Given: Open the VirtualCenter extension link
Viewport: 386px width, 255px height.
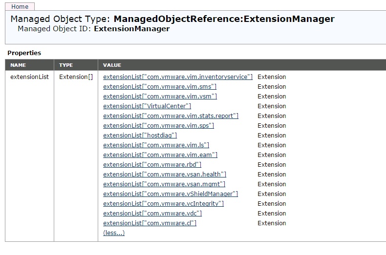Looking at the screenshot, I should 147,106.
